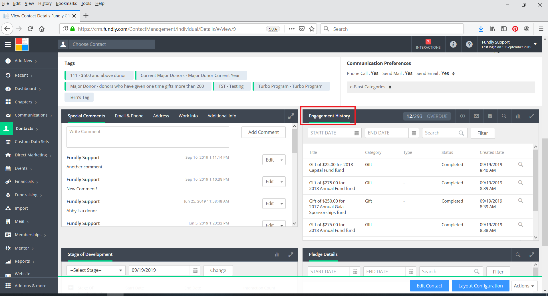Switch to the Email & Phone tab

pos(129,116)
